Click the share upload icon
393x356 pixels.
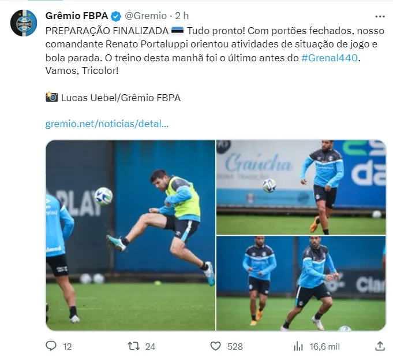[380, 346]
